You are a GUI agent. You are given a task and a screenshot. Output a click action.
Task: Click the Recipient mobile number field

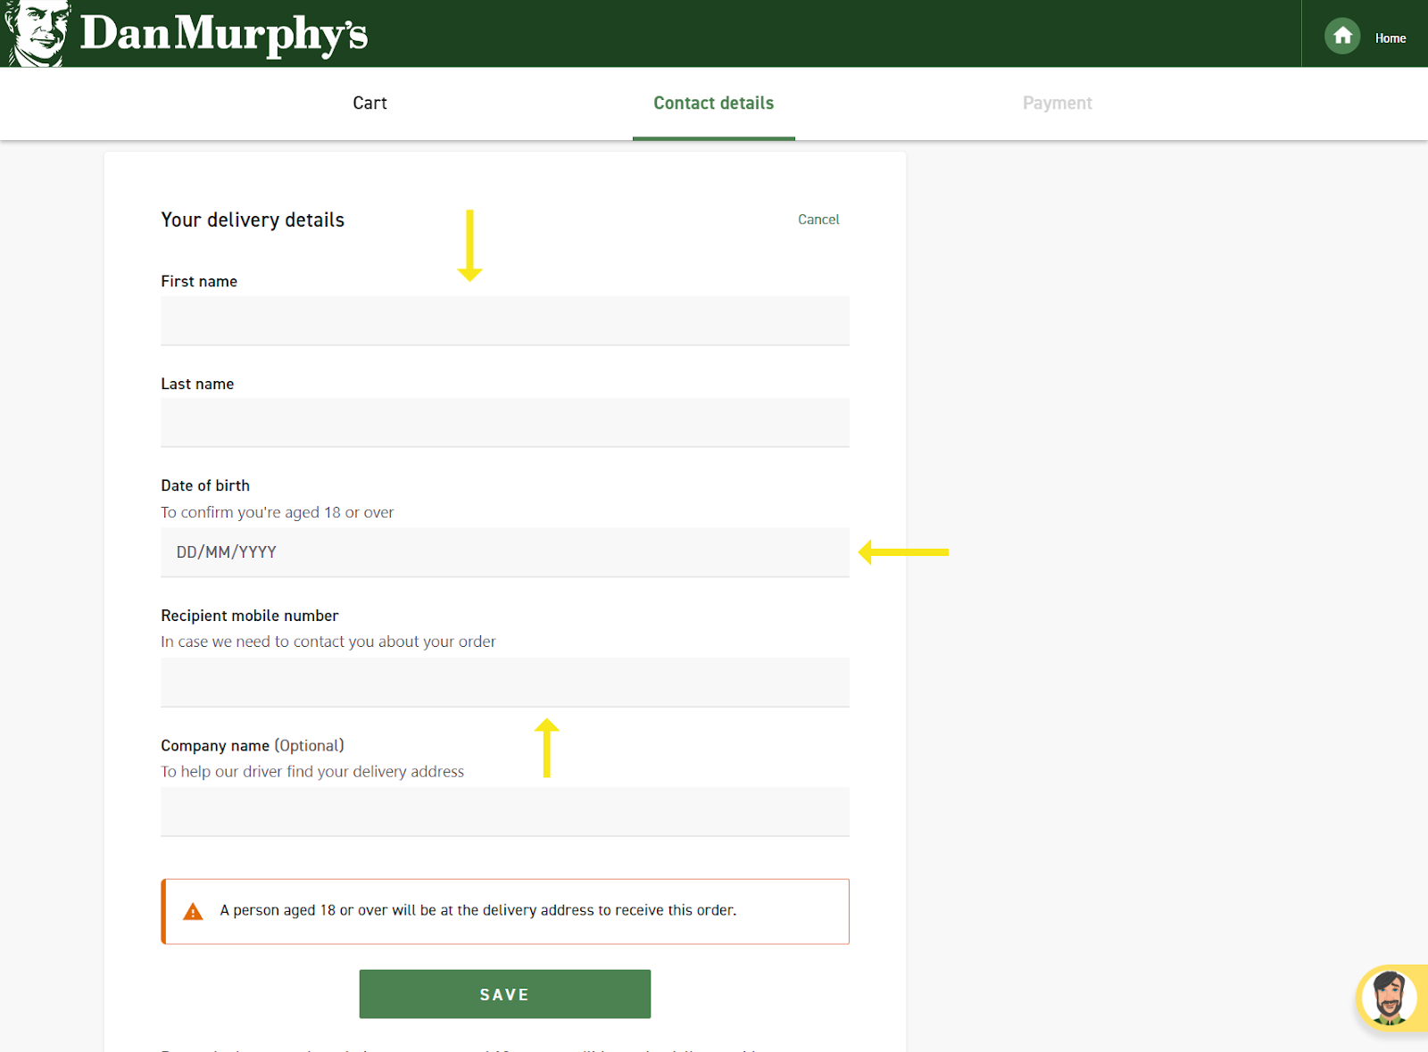tap(504, 683)
